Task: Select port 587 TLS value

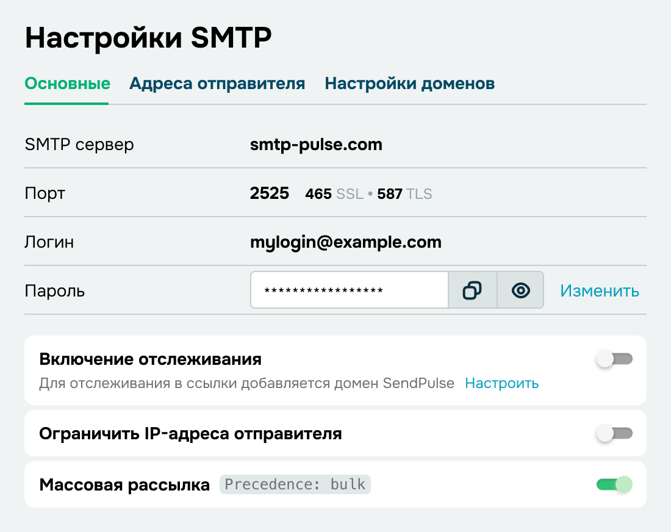Action: 404,194
